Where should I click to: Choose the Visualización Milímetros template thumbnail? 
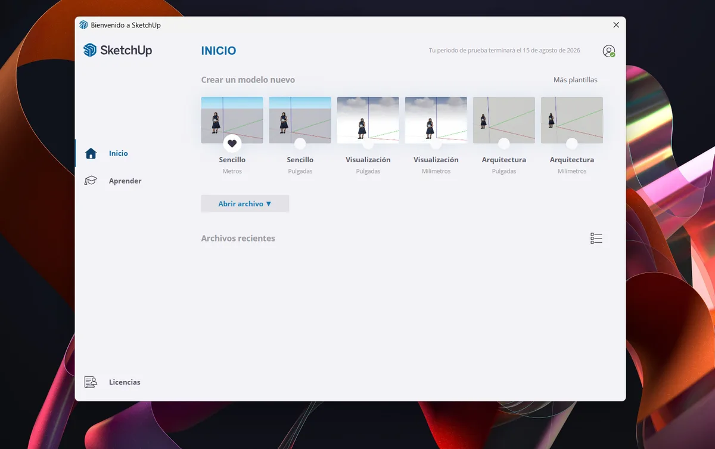tap(436, 120)
